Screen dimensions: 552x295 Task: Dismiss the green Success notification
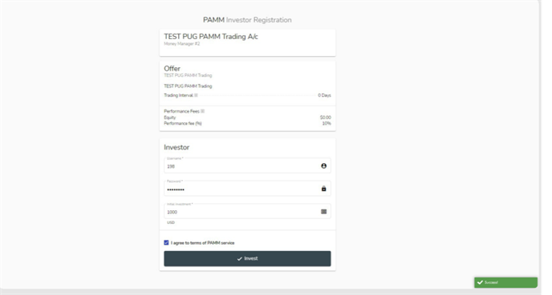[506, 282]
